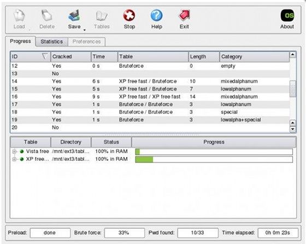Click the Exit arrow icon
This screenshot has height=244, width=306.
(184, 15)
